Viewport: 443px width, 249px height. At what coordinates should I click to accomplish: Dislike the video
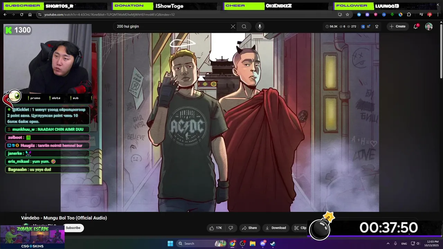230,228
